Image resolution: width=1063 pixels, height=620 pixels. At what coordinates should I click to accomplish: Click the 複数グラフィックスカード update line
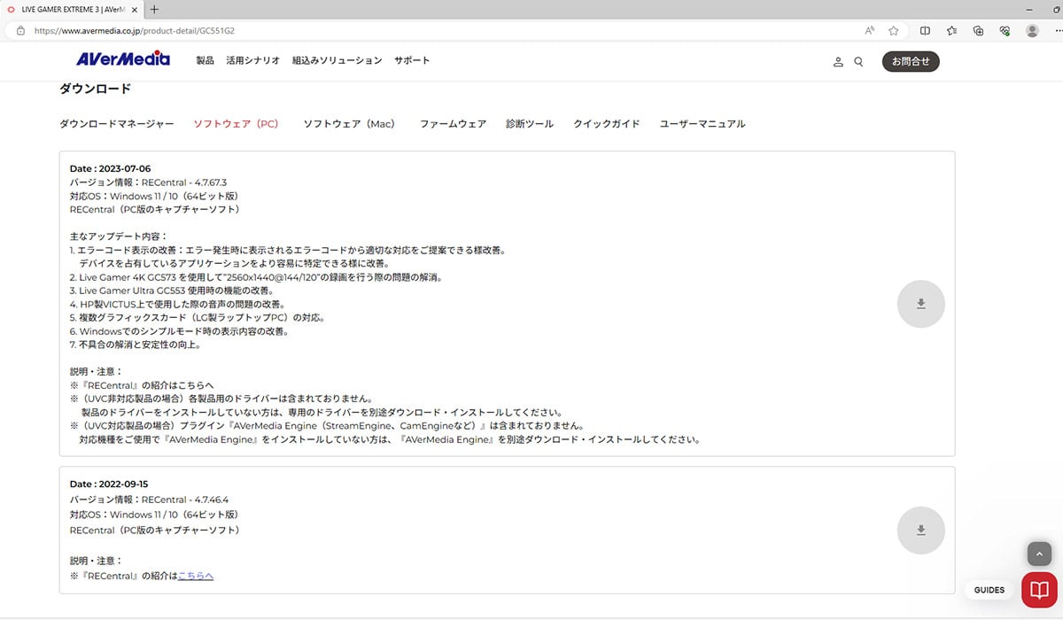click(x=198, y=317)
